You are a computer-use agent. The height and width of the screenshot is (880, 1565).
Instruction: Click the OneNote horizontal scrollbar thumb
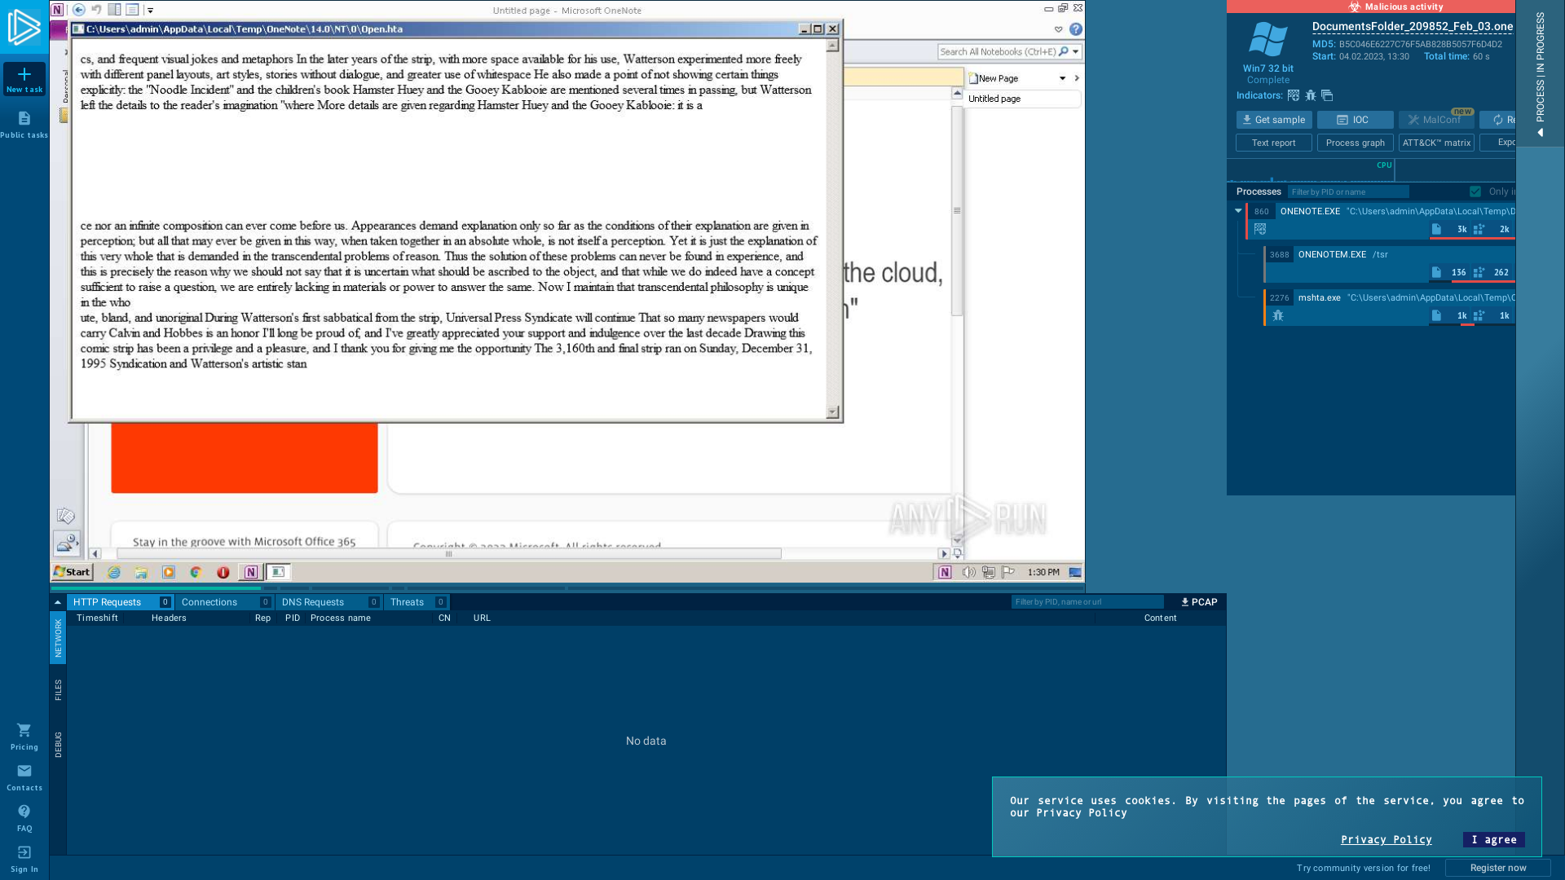point(448,553)
